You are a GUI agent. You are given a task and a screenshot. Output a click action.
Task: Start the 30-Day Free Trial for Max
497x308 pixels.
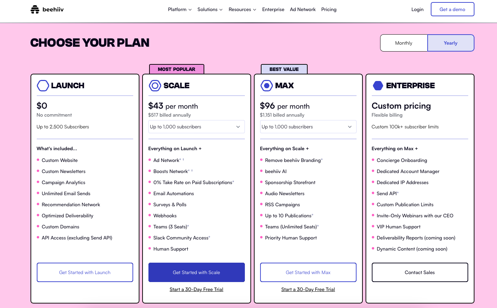tap(308, 289)
